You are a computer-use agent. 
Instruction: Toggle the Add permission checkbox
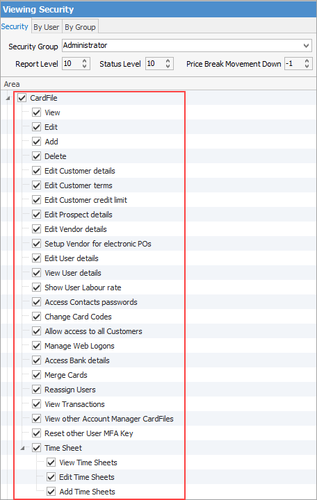pos(36,141)
